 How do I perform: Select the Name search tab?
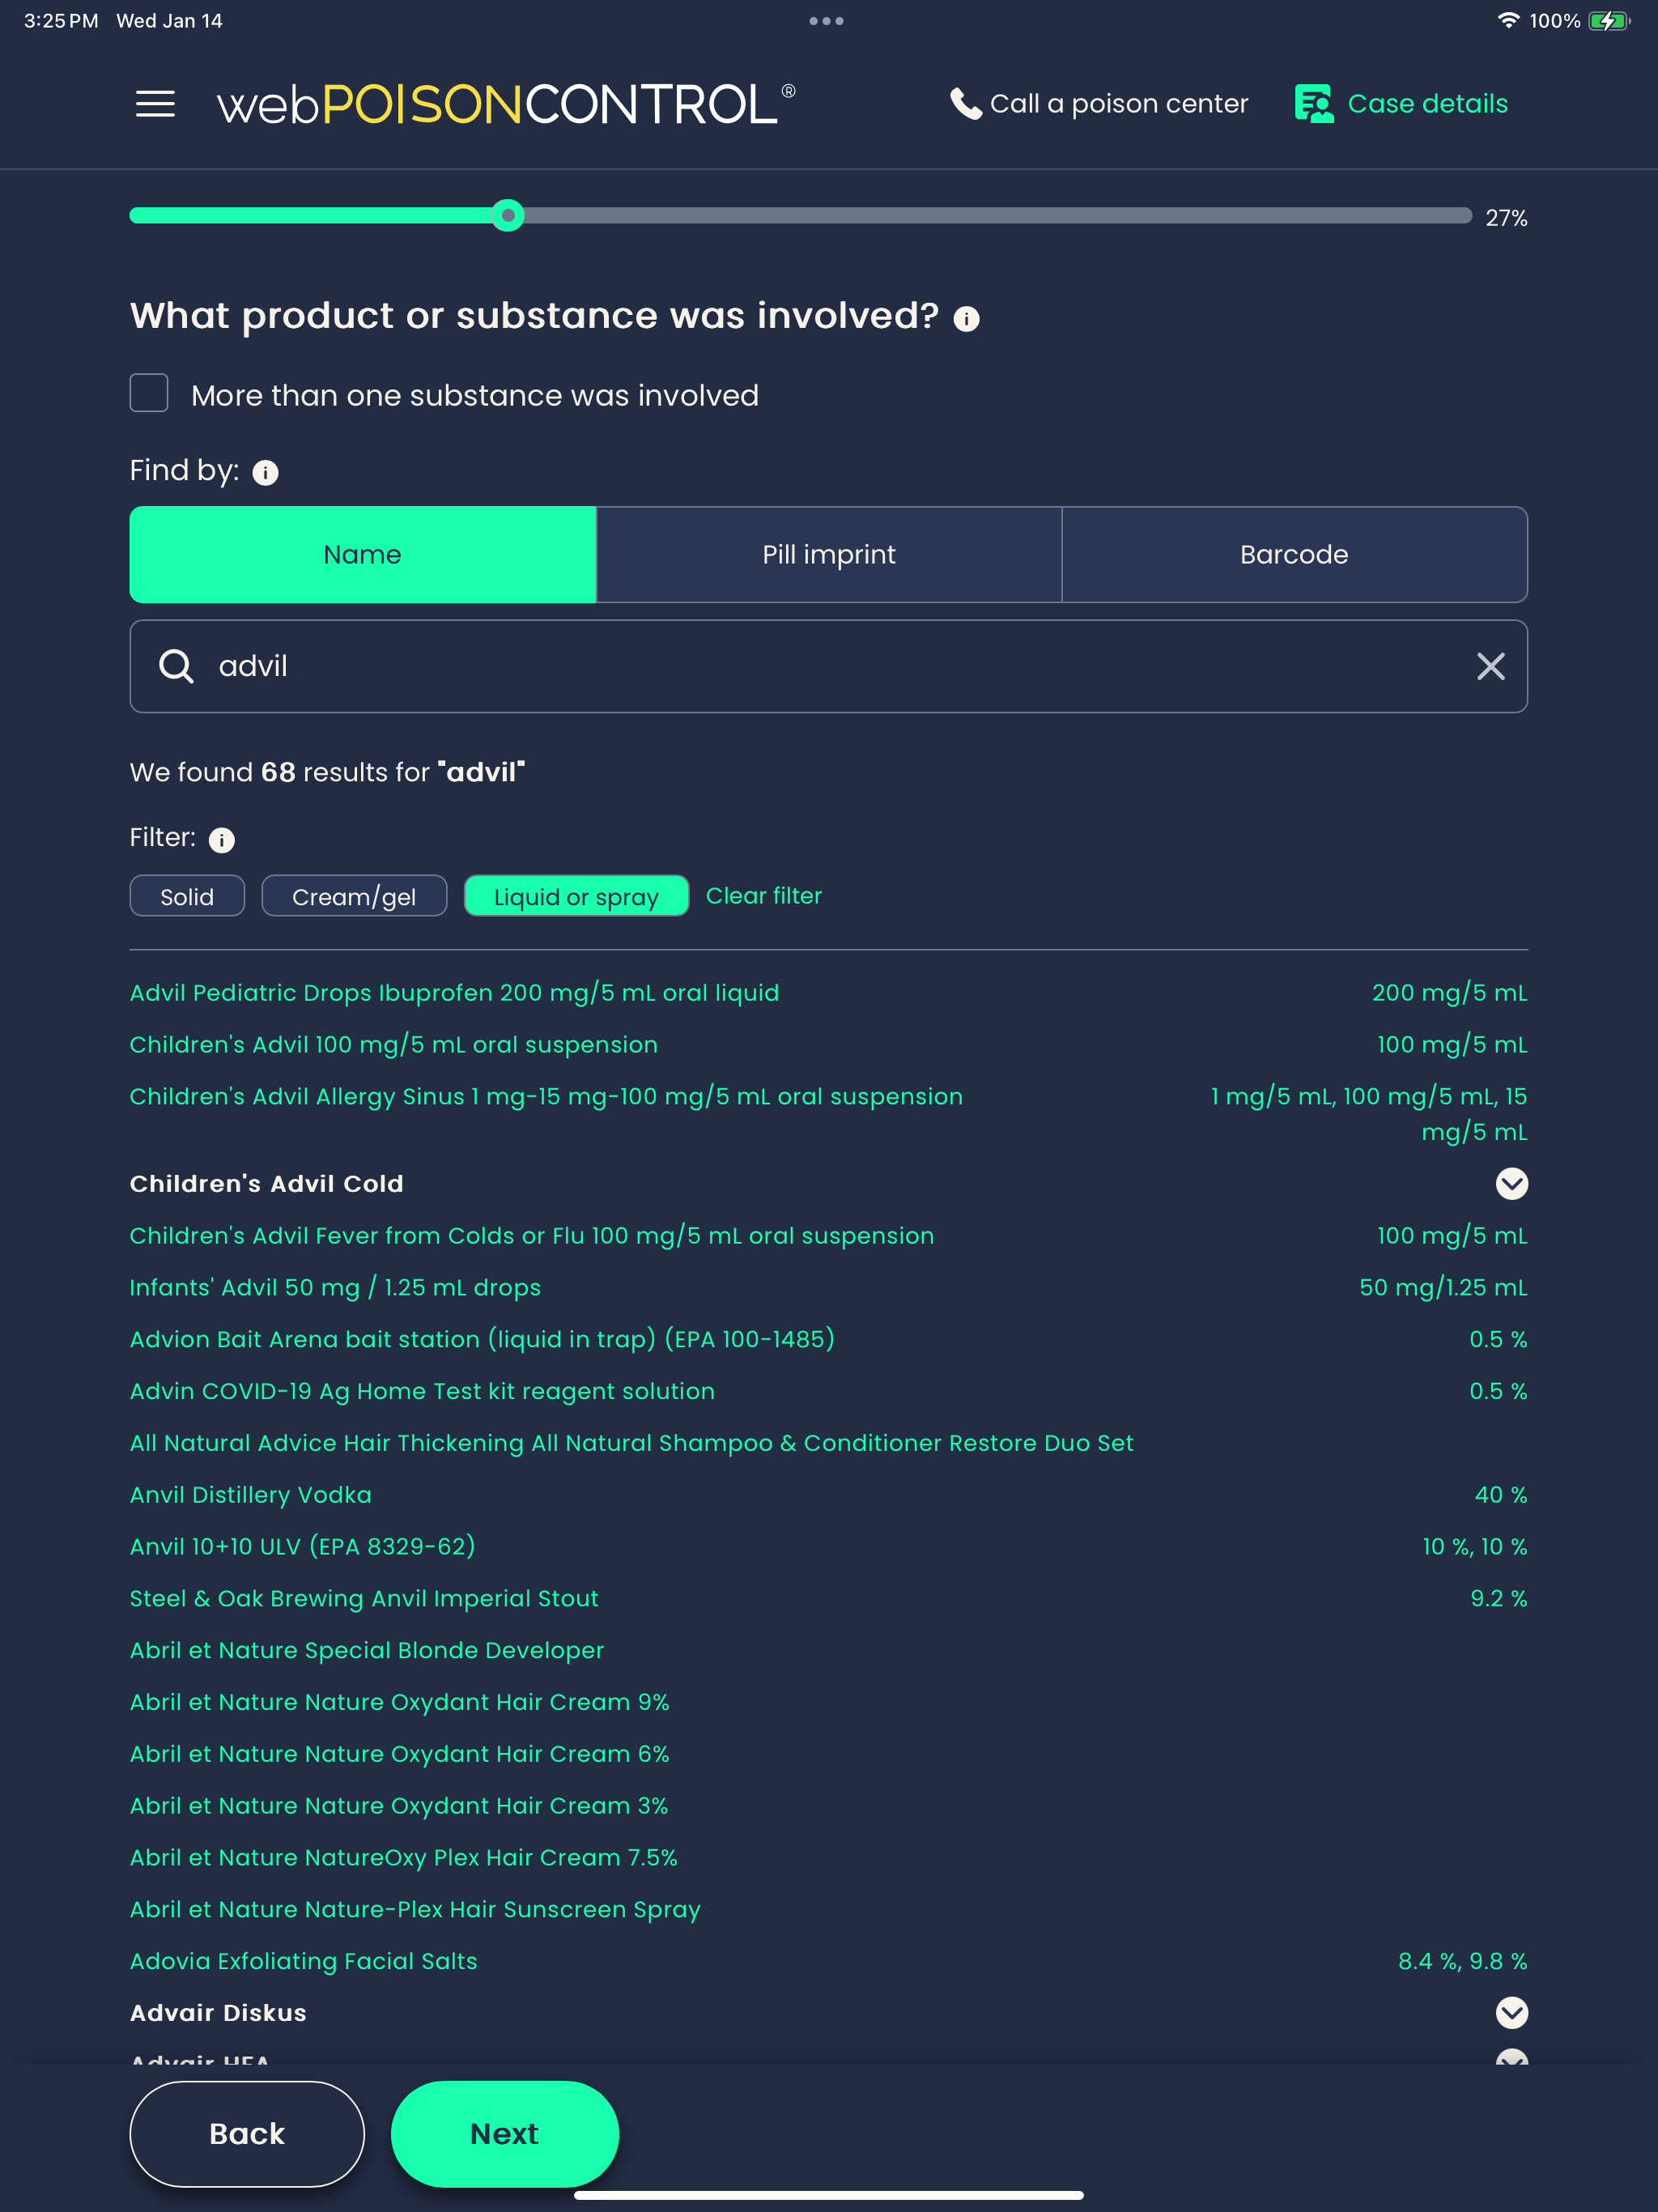pyautogui.click(x=363, y=555)
